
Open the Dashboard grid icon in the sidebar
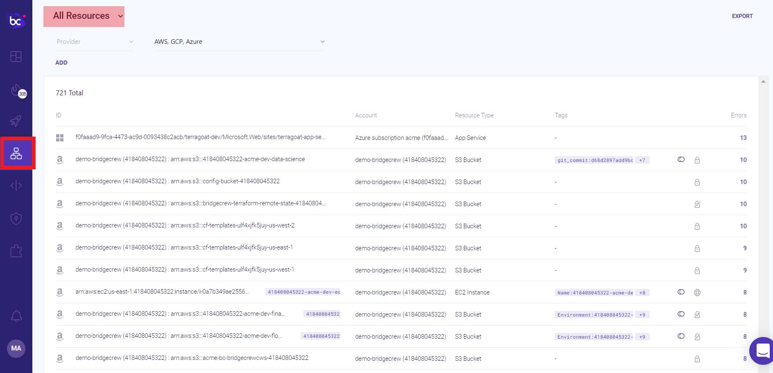[16, 56]
